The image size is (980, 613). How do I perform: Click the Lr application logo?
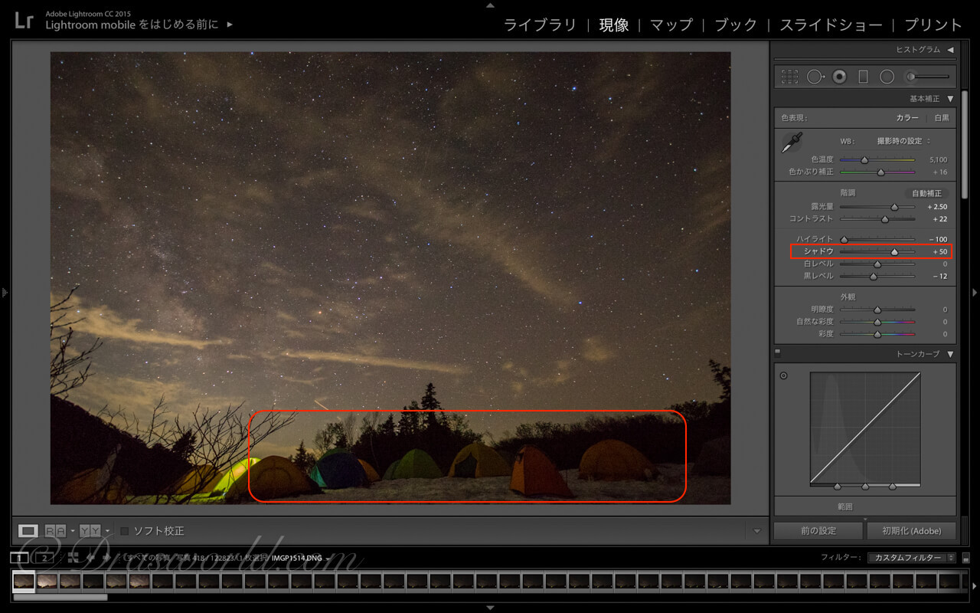(24, 20)
